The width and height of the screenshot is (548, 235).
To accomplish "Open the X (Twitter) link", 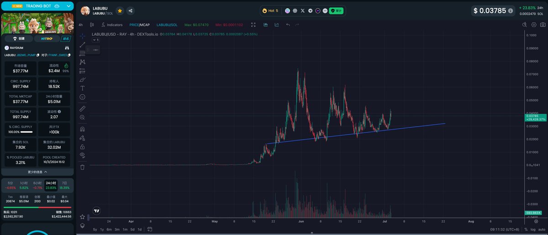I will (303, 10).
